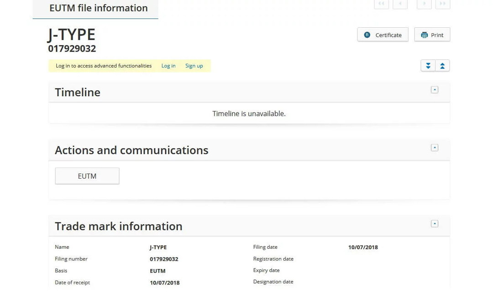The image size is (493, 292).
Task: Click the Filing date value 10/07/2018
Action: (363, 247)
